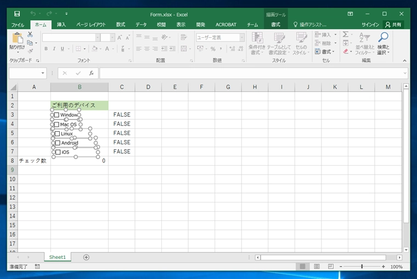Image resolution: width=417 pixels, height=279 pixels.
Task: Click the Copy icon
Action: tap(30, 43)
